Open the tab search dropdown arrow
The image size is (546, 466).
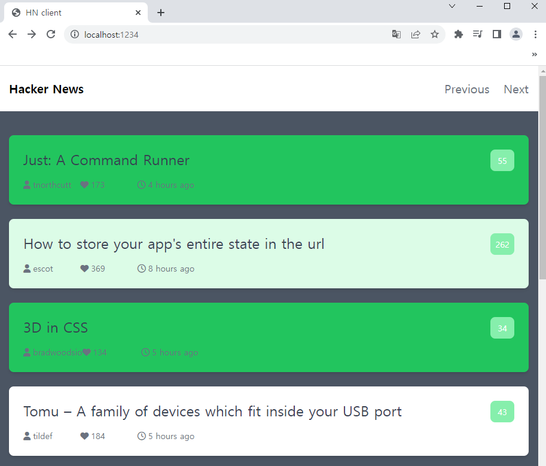(452, 6)
